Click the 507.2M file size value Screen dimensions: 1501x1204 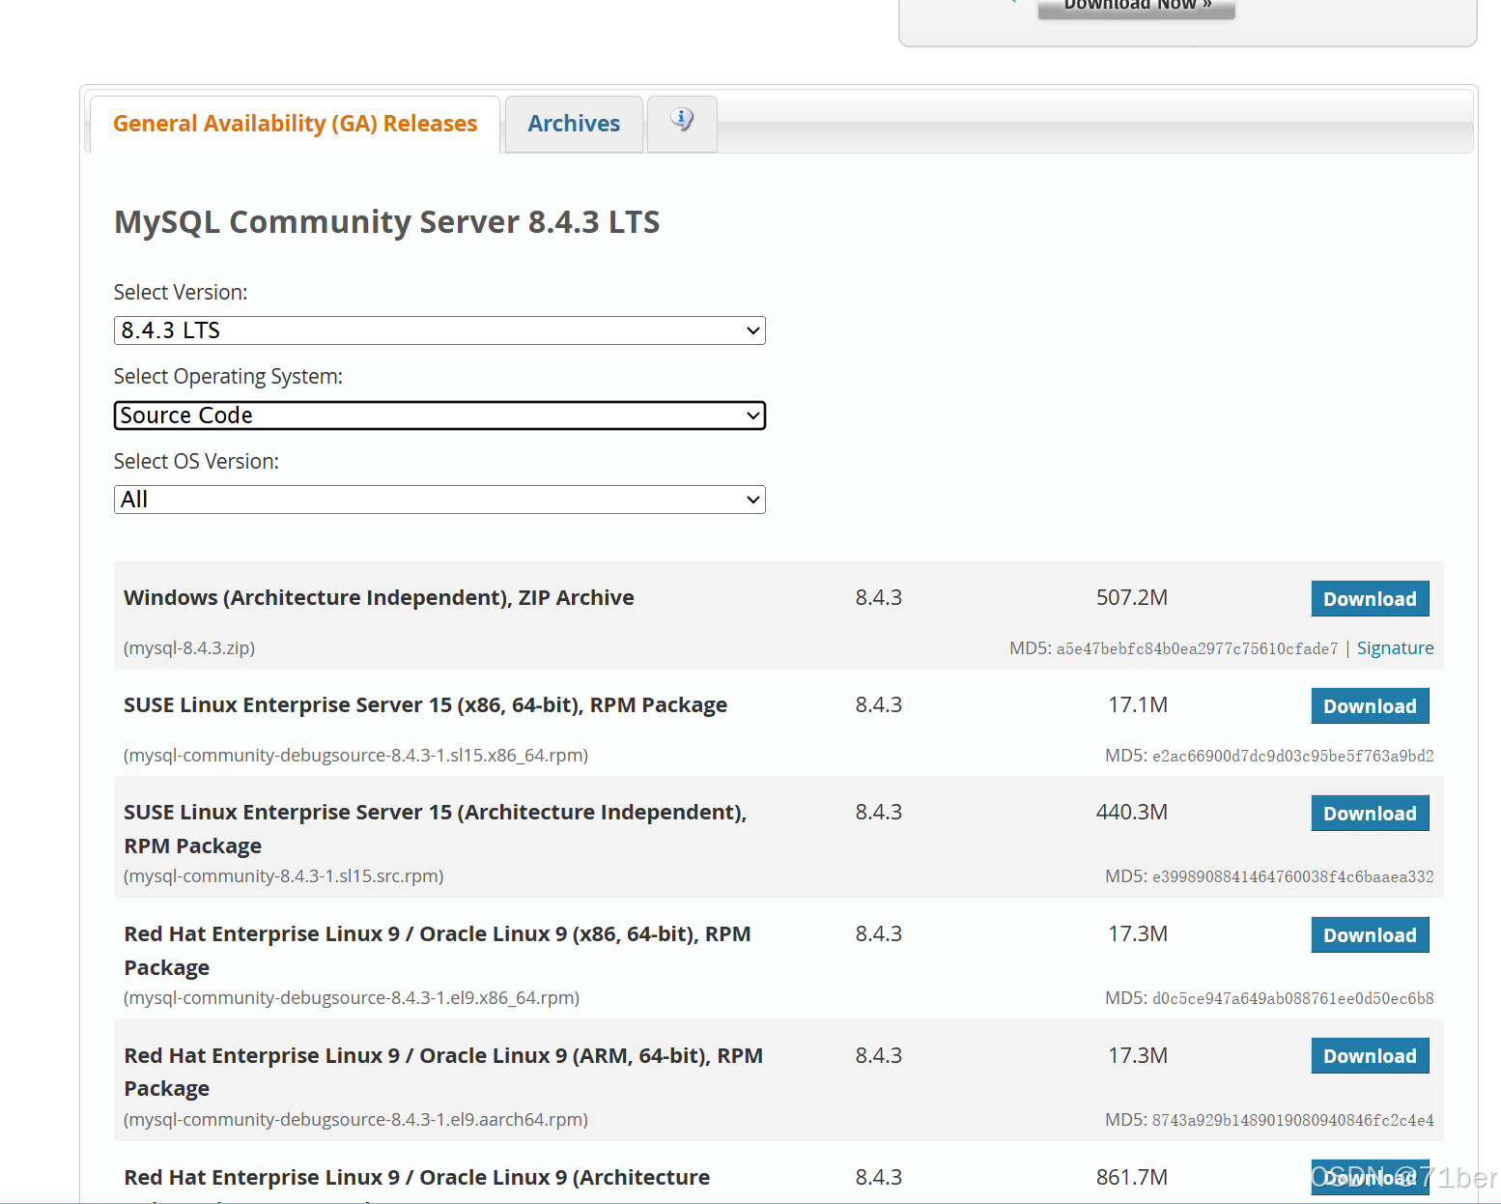click(x=1132, y=598)
